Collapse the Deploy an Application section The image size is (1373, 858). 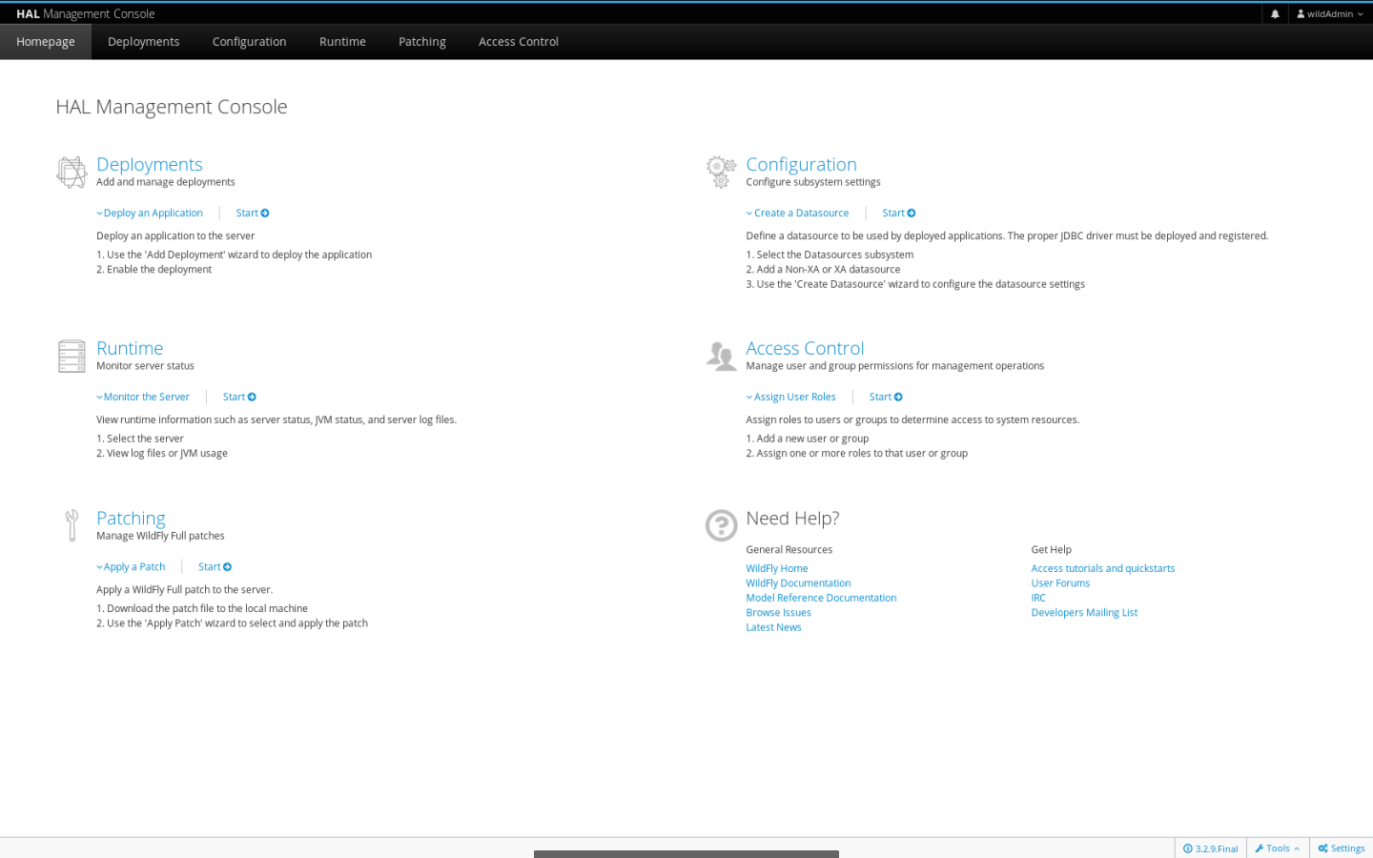point(152,214)
